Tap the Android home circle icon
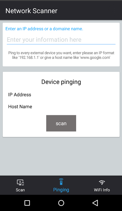This screenshot has height=211, width=122. point(61,203)
